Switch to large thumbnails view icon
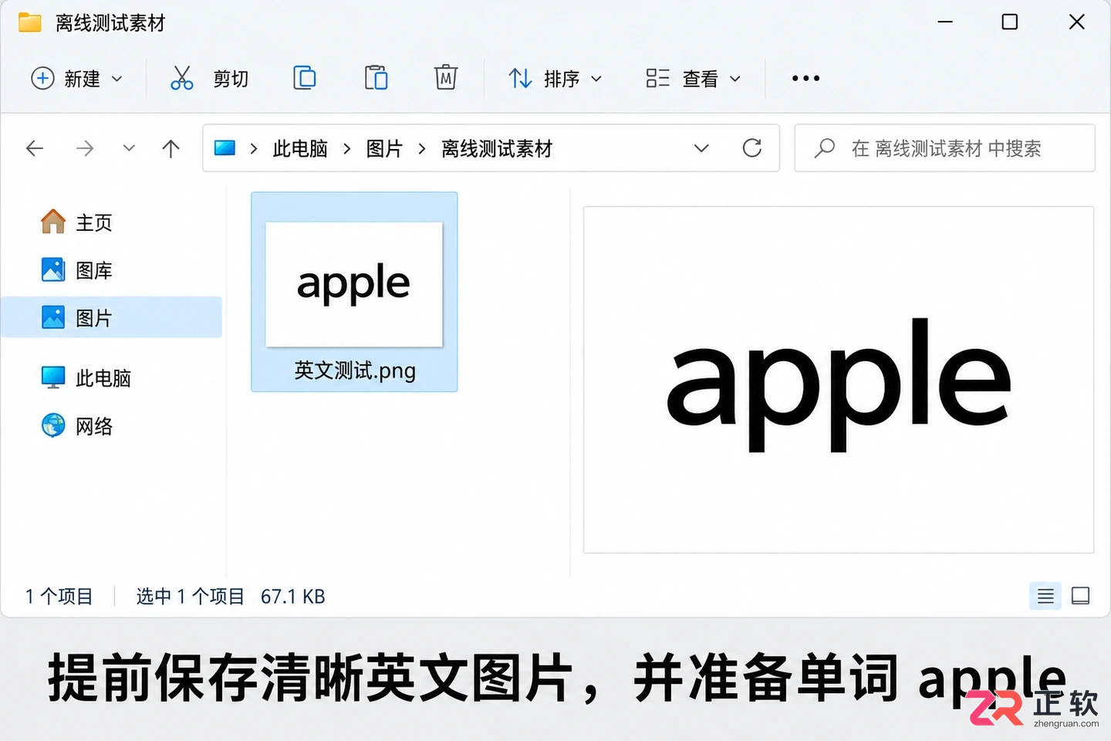 [x=1080, y=596]
